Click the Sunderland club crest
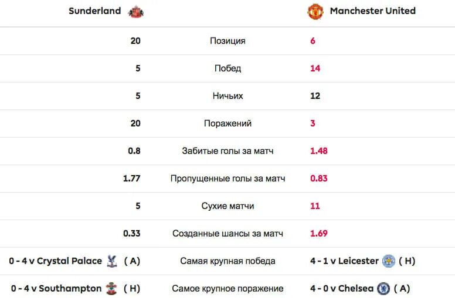Viewport: 455px width, 298px height. 136,12
